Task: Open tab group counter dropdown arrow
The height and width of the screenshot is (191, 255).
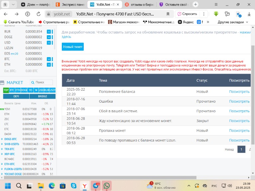Action: [x=13, y=5]
